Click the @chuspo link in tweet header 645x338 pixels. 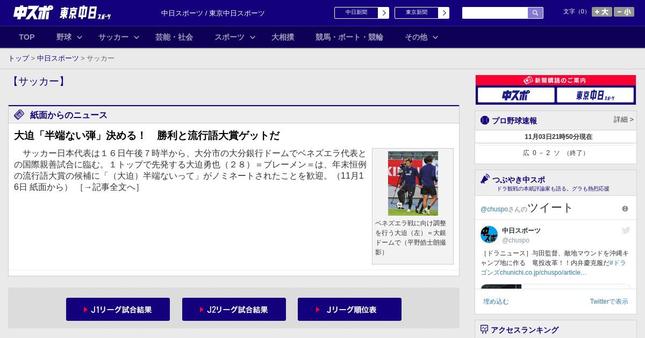pos(494,209)
